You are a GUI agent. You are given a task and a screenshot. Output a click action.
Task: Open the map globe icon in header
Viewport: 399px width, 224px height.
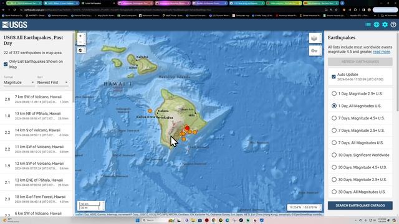point(377,25)
